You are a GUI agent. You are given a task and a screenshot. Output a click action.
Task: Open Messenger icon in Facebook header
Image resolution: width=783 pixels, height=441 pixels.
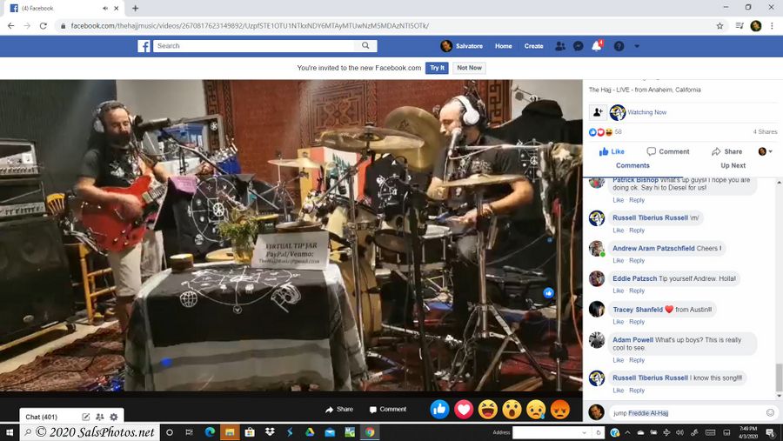[x=578, y=46]
